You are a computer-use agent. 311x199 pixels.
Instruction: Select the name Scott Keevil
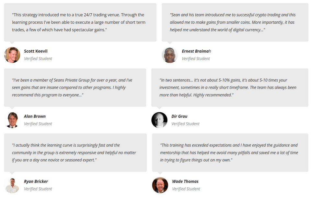point(36,51)
